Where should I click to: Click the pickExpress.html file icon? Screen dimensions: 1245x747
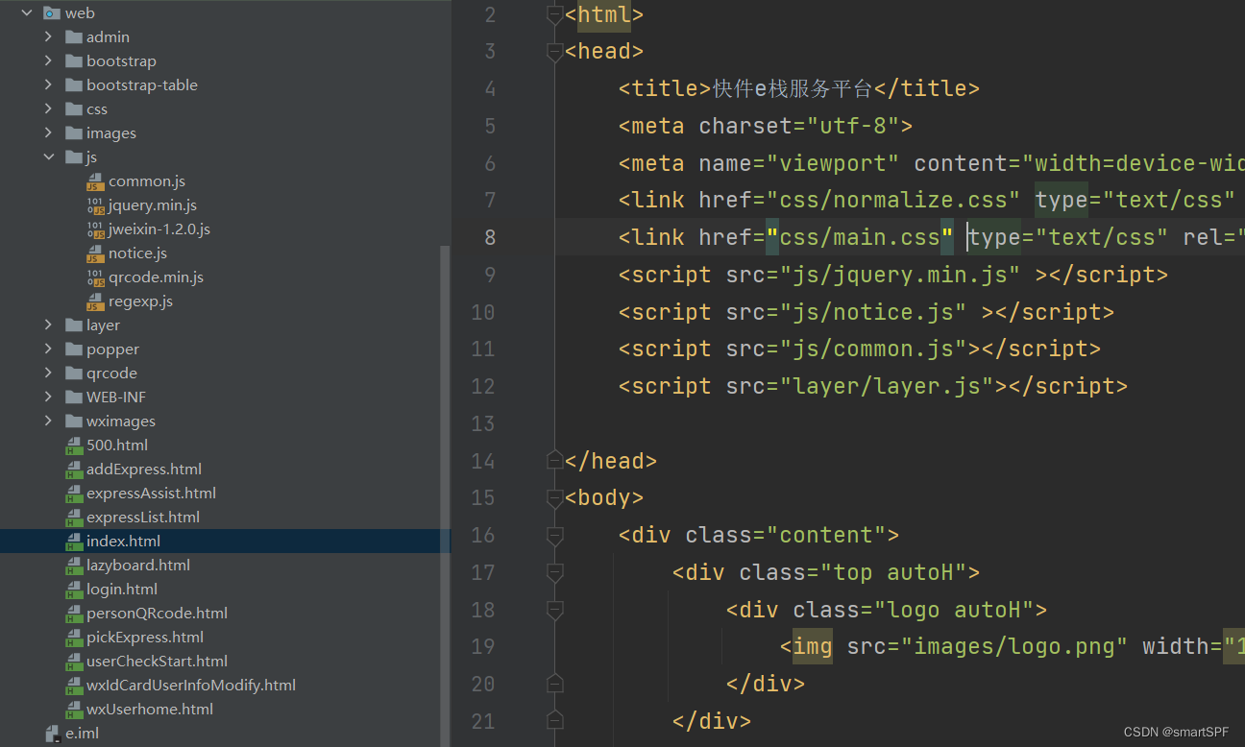point(74,638)
